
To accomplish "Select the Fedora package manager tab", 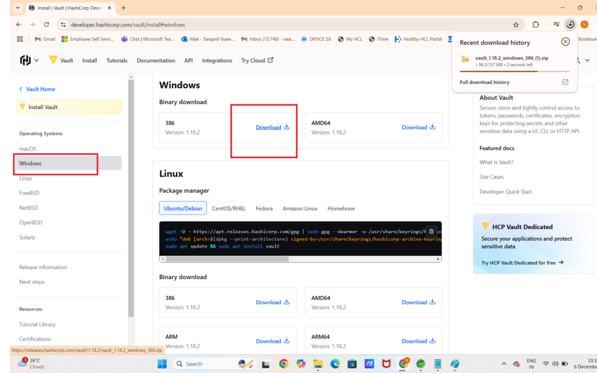I will (x=264, y=209).
